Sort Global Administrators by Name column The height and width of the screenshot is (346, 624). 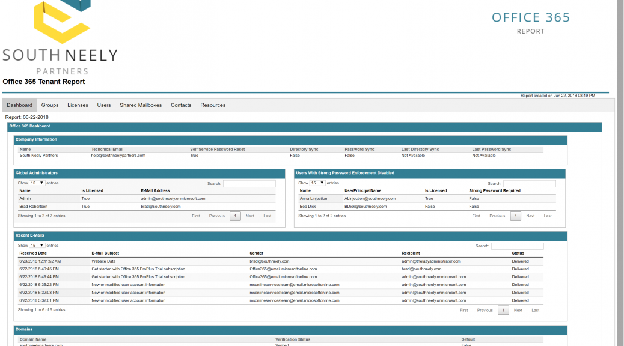25,191
